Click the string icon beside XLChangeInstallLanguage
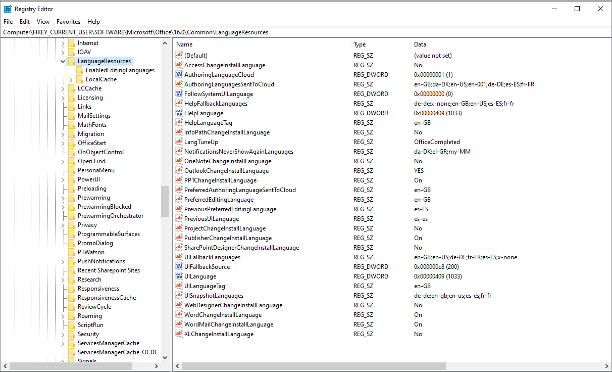 [179, 334]
